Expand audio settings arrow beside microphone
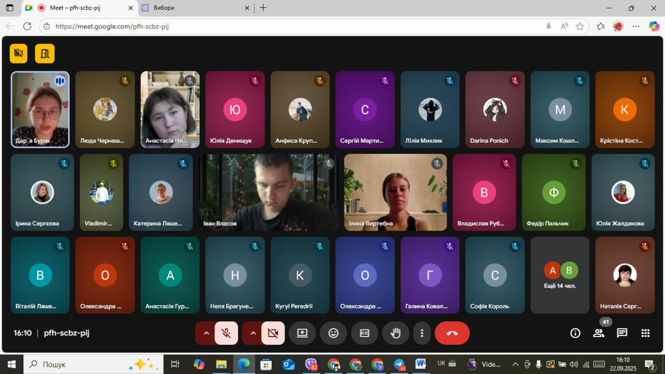 [x=206, y=333]
